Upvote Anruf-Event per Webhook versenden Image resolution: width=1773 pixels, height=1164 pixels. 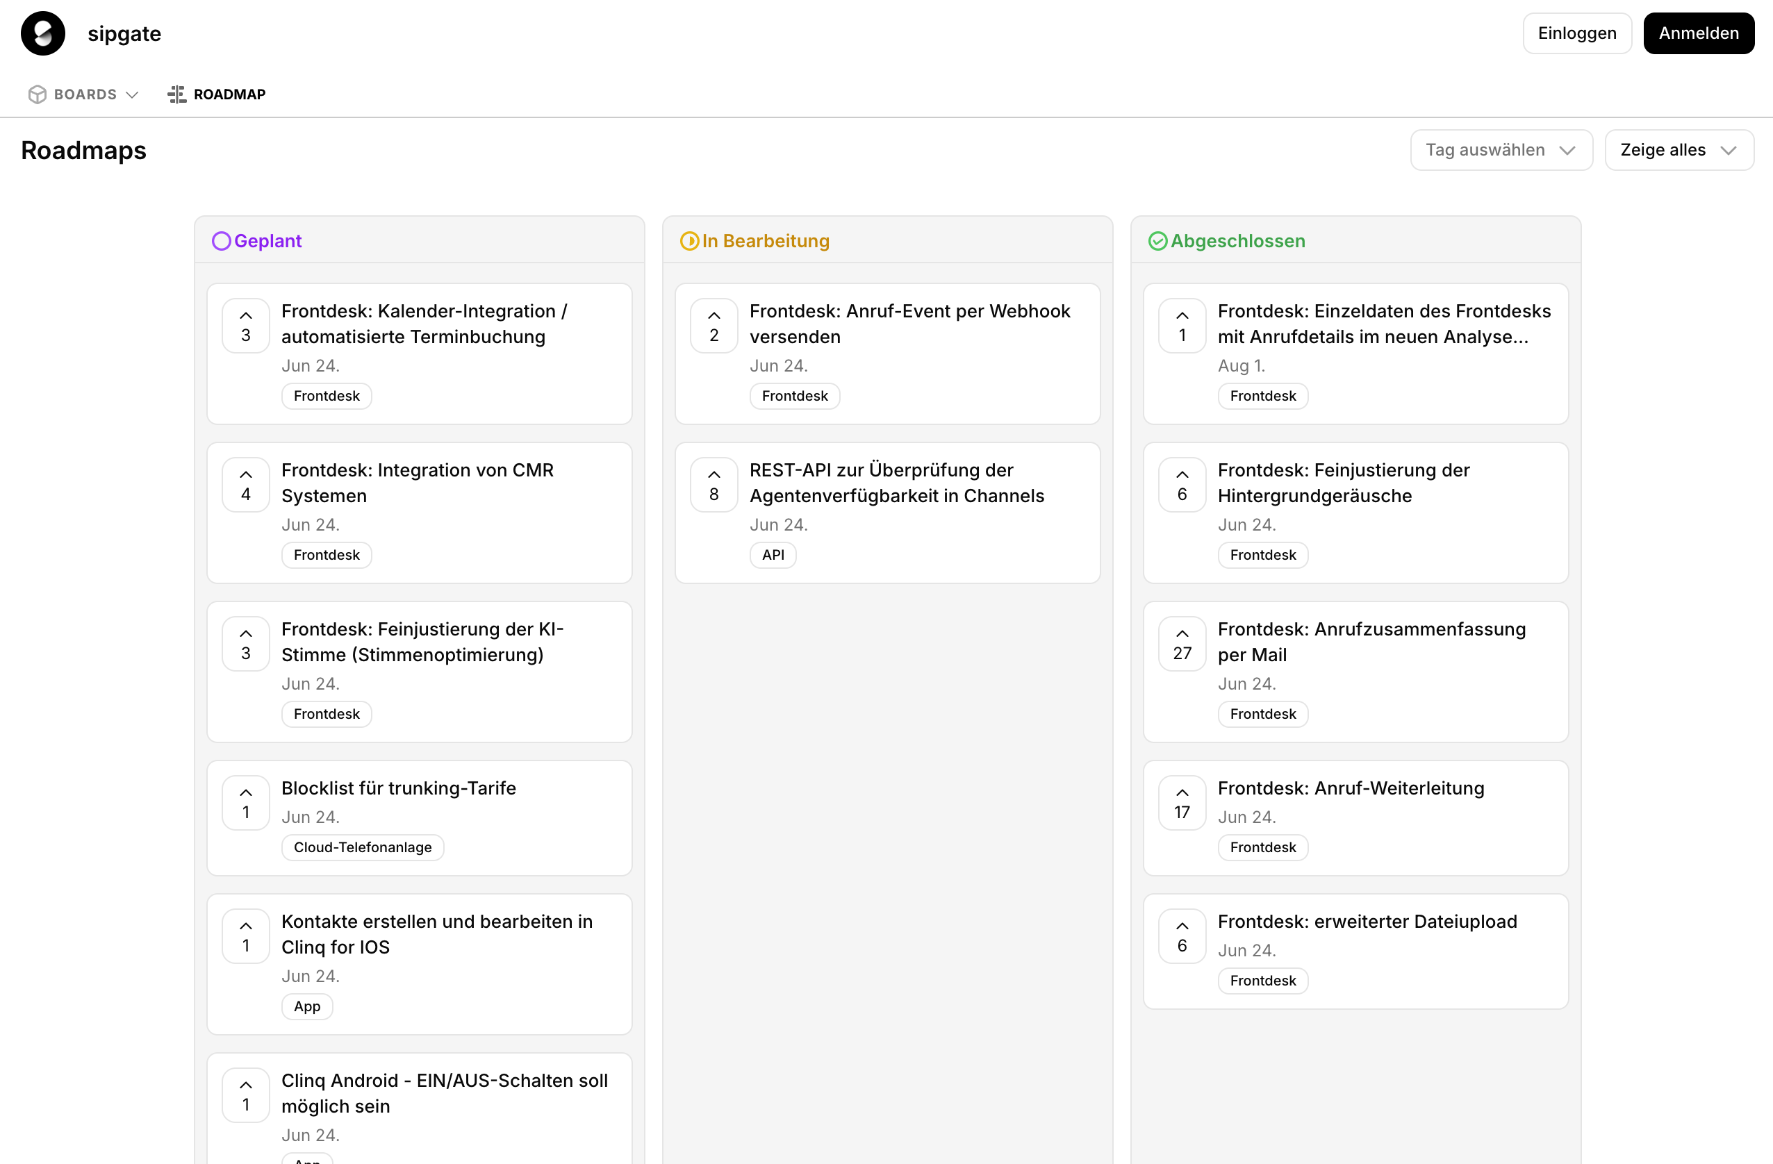click(714, 326)
